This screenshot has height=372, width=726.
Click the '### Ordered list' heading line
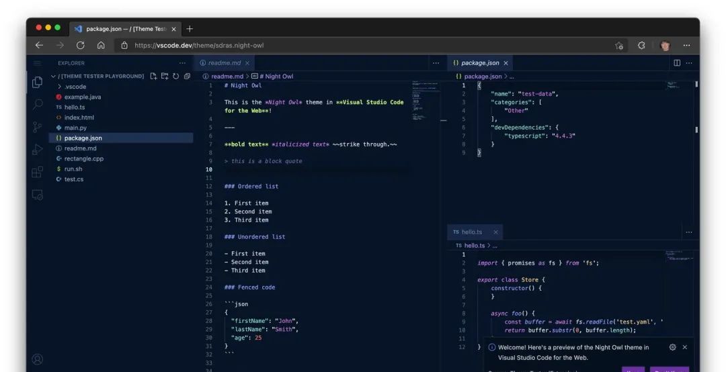point(251,186)
